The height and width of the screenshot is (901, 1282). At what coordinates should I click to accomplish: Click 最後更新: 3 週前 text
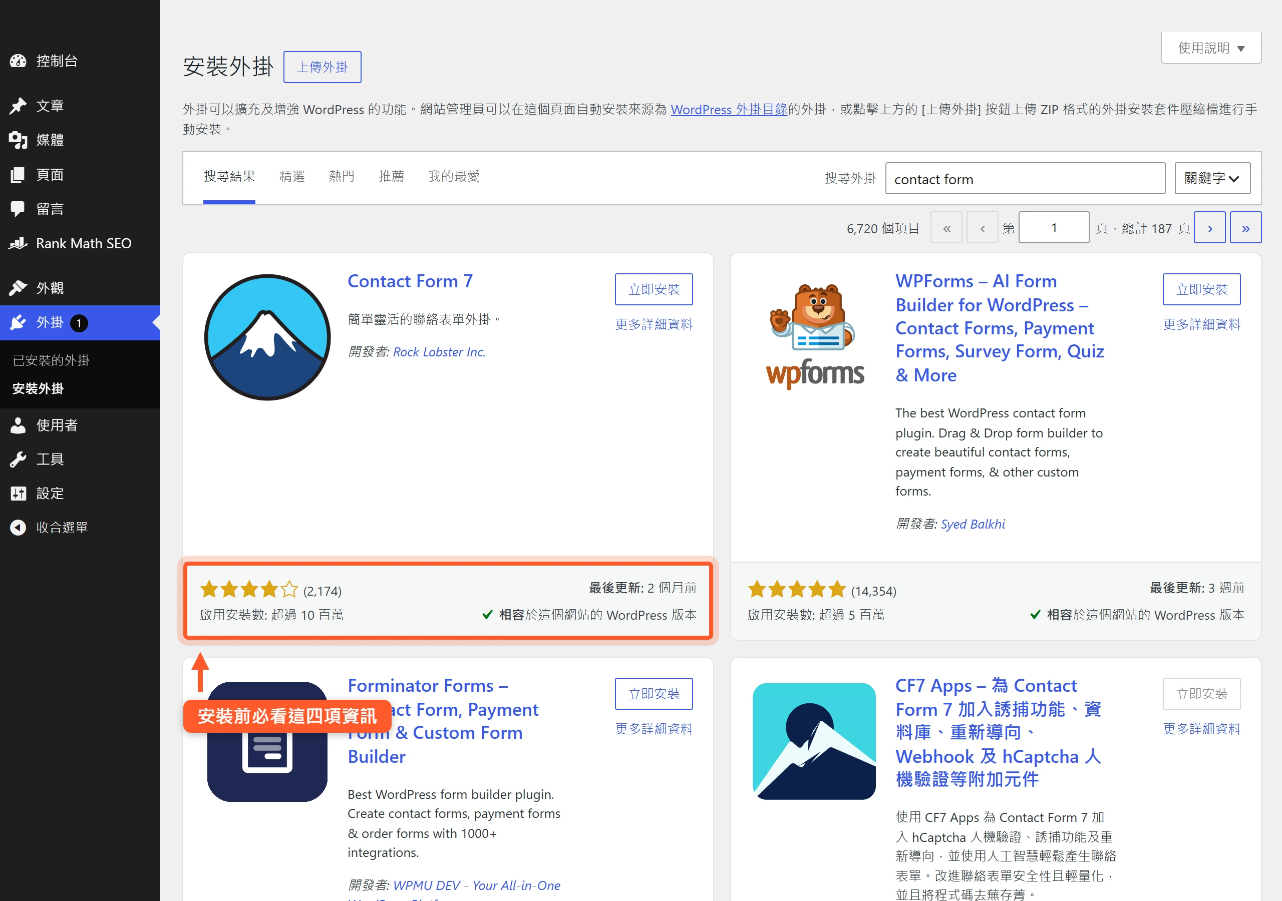(x=1197, y=588)
